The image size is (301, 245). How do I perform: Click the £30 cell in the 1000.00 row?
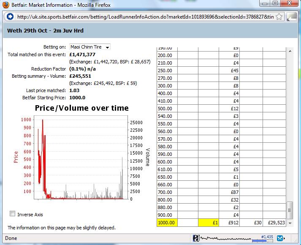point(251,223)
